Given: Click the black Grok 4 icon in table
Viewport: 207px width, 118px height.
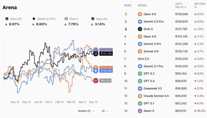Looking at the screenshot, I should [140, 29].
